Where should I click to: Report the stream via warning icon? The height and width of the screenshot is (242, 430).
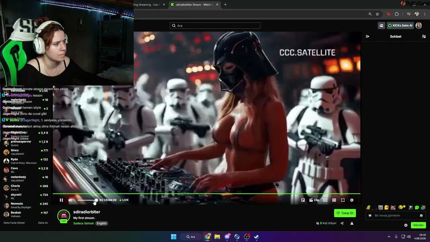(x=352, y=223)
